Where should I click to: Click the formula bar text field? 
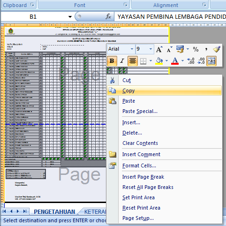[170, 16]
